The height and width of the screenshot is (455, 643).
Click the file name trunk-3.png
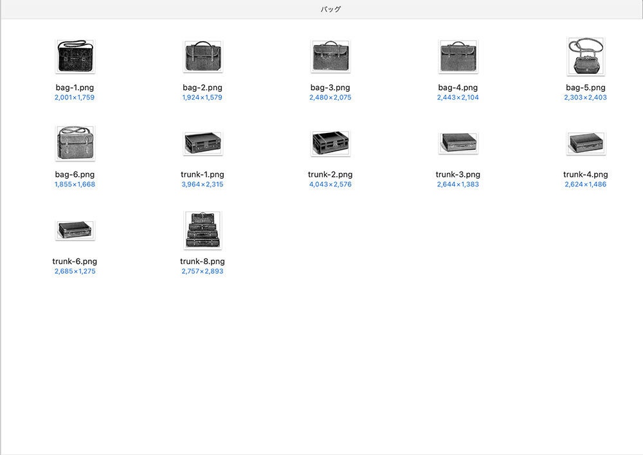(x=458, y=174)
